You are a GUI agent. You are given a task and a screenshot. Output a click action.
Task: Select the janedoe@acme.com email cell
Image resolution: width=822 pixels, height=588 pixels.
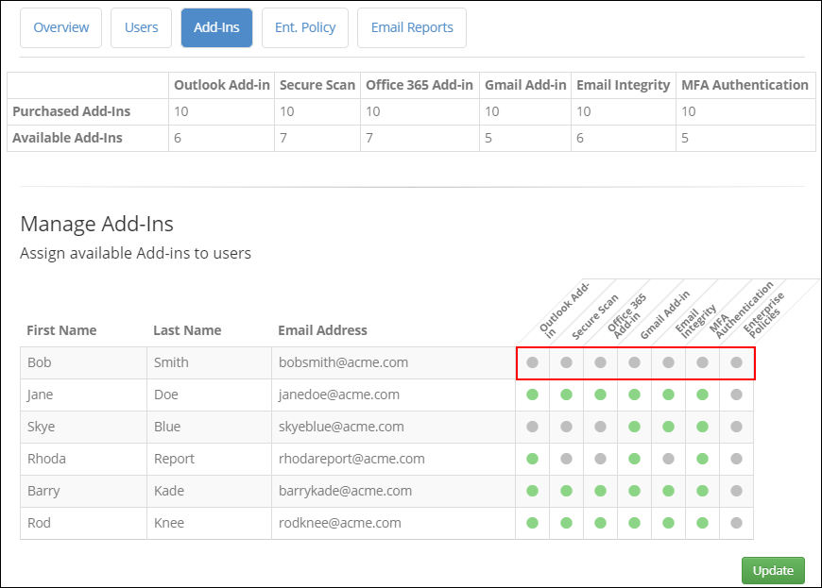393,395
